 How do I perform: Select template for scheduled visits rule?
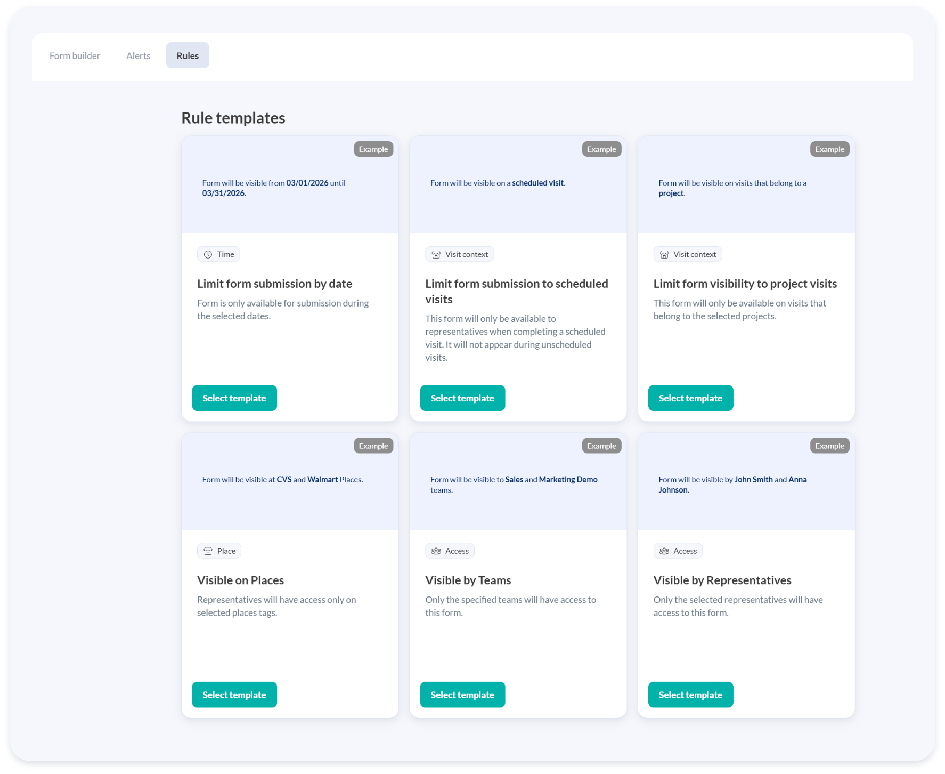point(462,398)
